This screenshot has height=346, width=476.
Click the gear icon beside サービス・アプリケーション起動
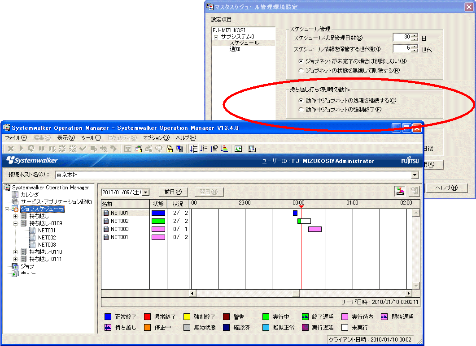click(15, 202)
